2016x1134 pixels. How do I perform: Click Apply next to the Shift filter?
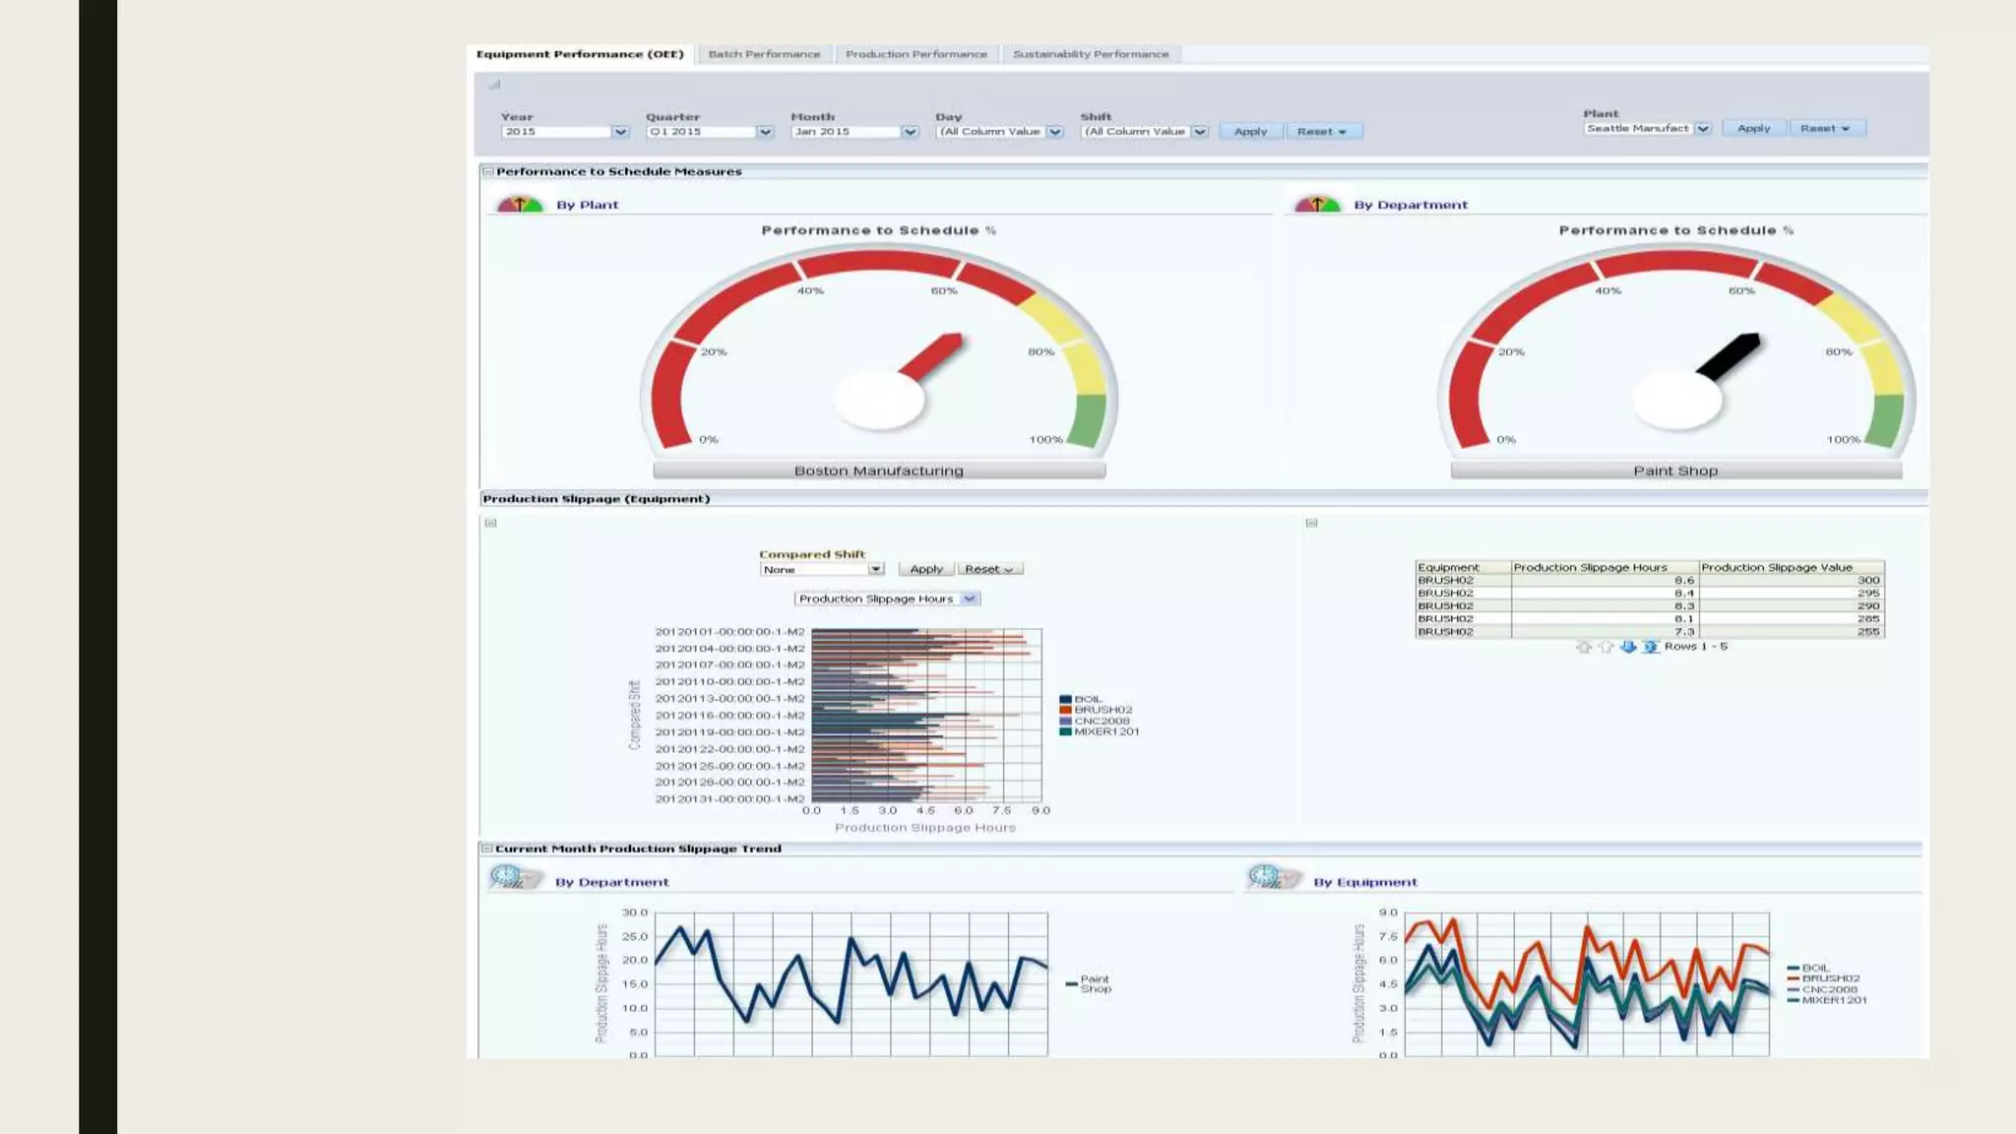(x=1250, y=132)
